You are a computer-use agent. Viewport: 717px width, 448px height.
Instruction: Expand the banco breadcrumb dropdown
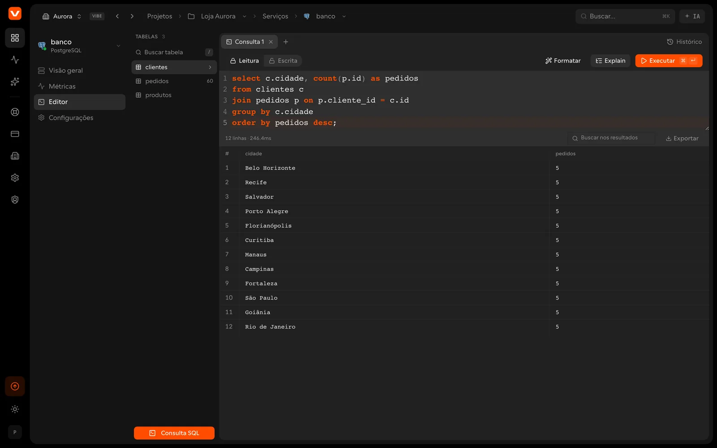tap(344, 16)
